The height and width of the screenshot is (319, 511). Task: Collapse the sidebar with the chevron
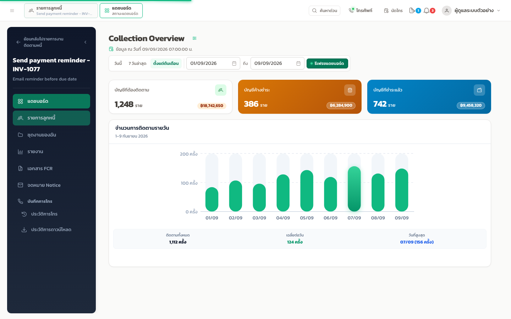click(x=86, y=42)
